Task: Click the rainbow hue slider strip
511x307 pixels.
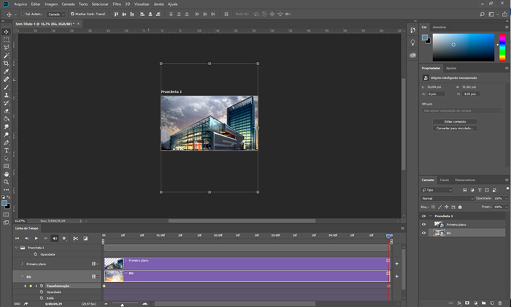Action: (502, 48)
